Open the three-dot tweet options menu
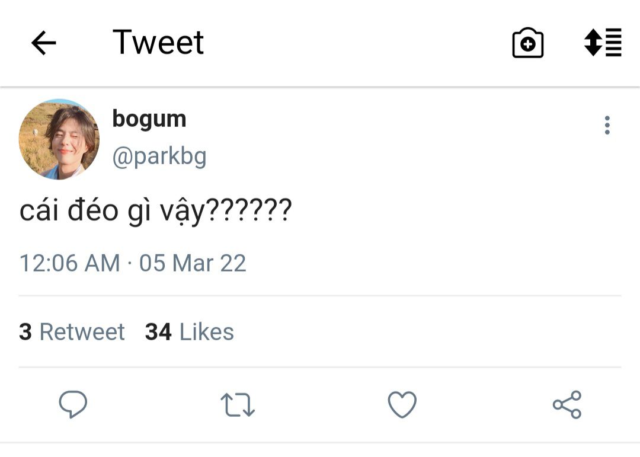 pyautogui.click(x=607, y=125)
